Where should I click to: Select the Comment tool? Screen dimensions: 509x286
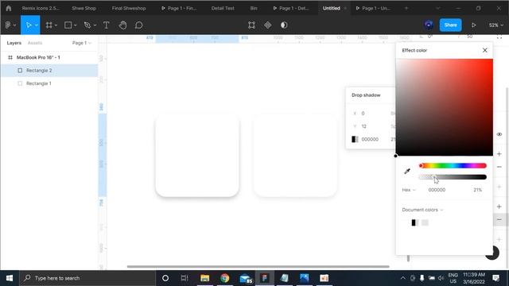139,25
